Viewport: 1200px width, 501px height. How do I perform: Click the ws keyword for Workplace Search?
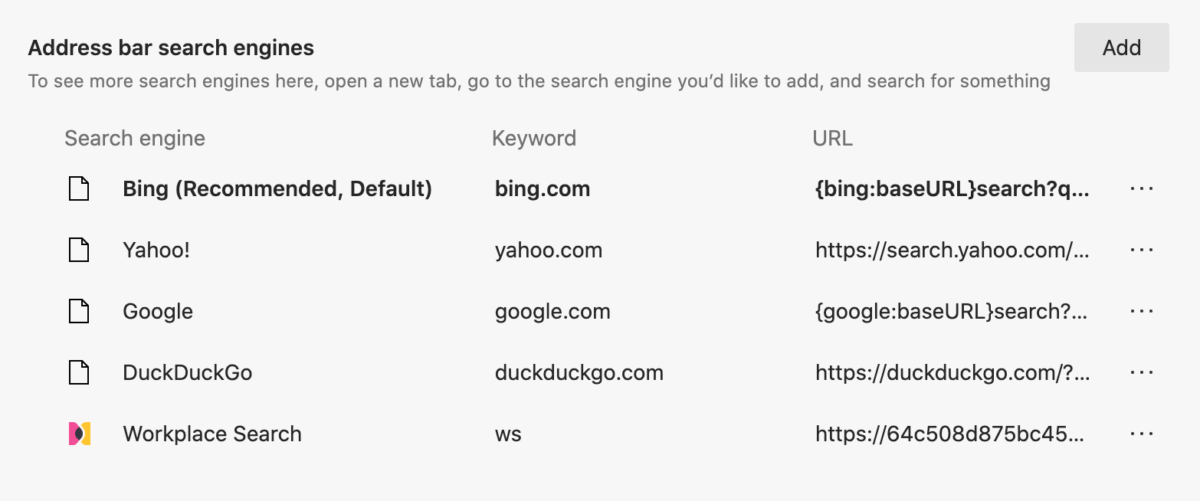point(507,434)
